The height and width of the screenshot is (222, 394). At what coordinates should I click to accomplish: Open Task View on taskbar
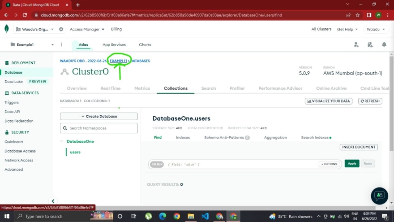tap(134, 216)
